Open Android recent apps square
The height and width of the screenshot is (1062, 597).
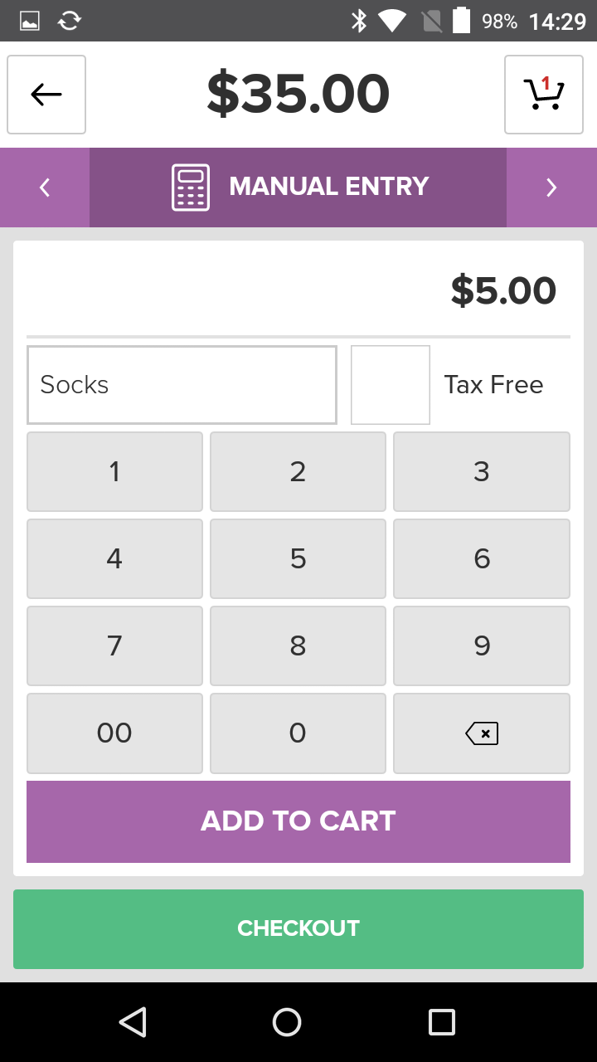pos(441,1021)
